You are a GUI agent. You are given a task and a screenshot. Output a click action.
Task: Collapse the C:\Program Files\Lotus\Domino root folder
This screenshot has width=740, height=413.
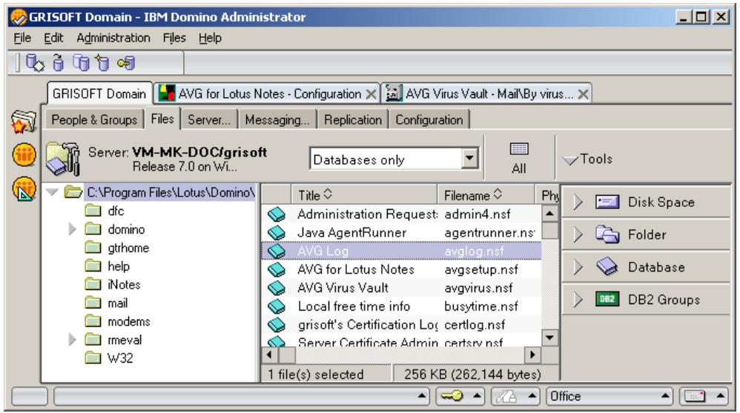coord(52,192)
